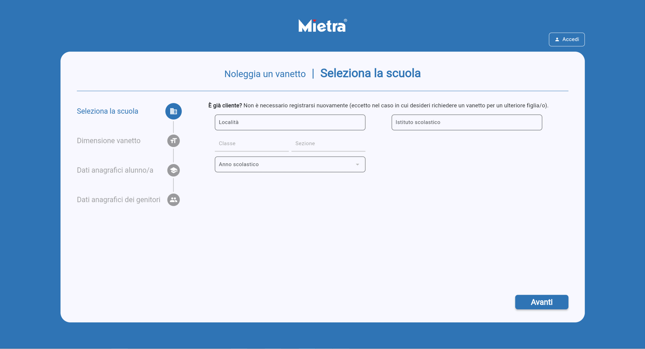This screenshot has height=349, width=645.
Task: Click the school building step icon
Action: tap(173, 111)
